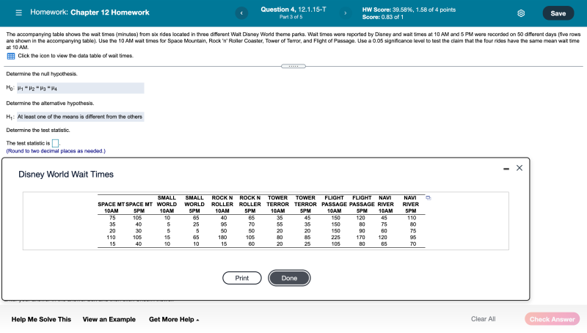Viewport: 587px width, 333px height.
Task: Click the copy table icon
Action: click(429, 197)
